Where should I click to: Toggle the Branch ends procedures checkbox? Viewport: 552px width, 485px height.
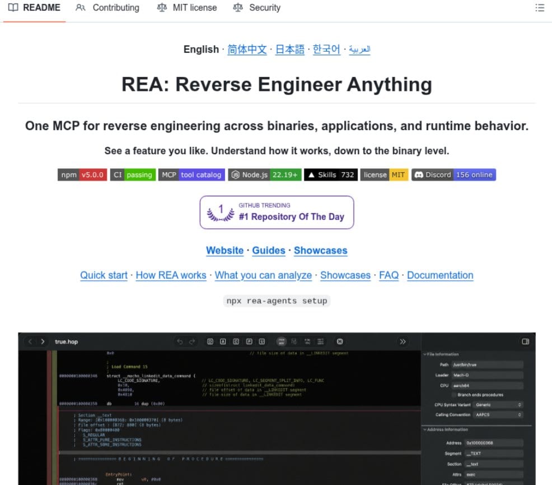pos(454,395)
